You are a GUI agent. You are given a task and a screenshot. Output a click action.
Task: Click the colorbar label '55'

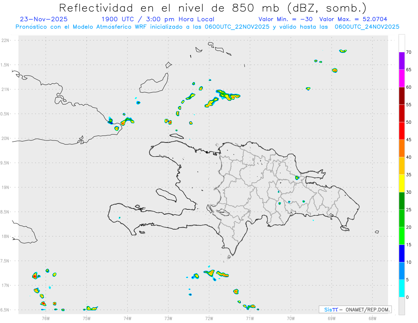[409, 105]
